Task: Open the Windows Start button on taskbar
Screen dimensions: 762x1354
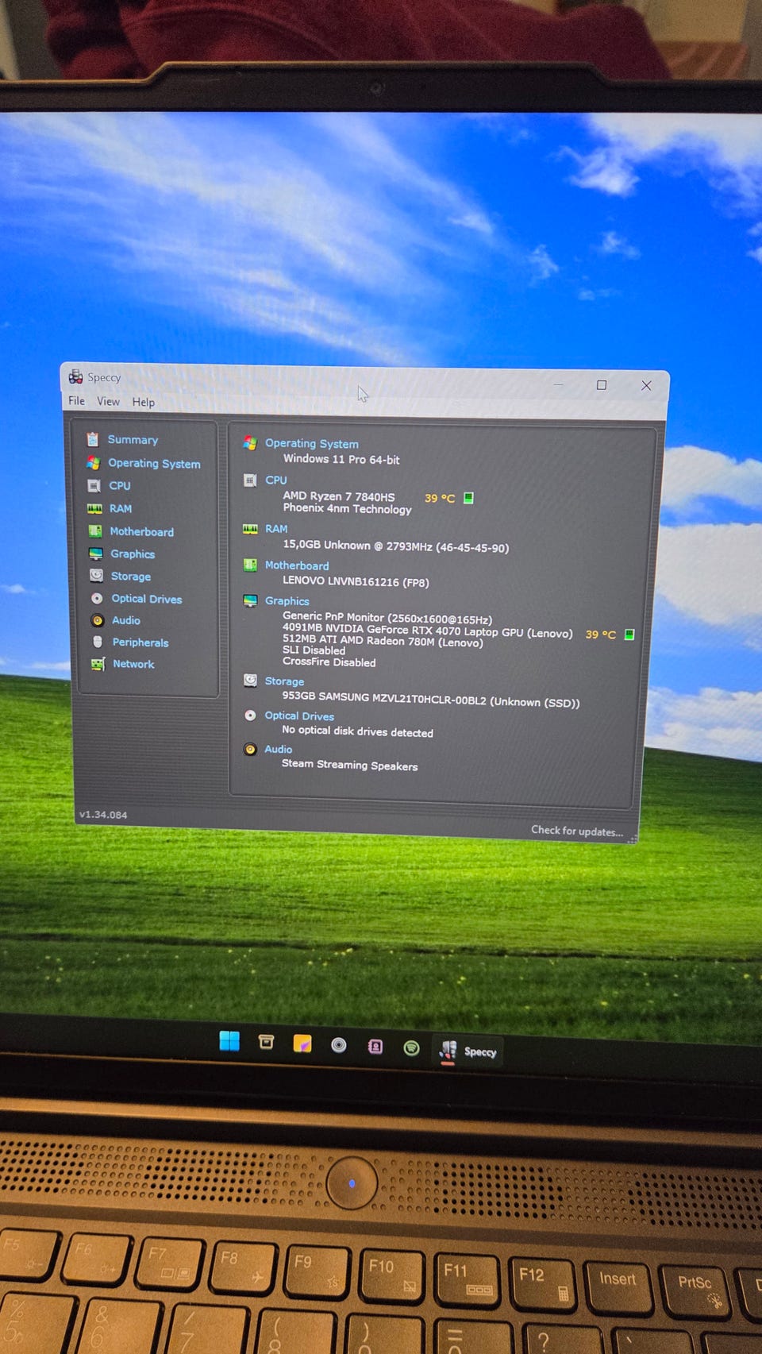Action: pos(229,1041)
